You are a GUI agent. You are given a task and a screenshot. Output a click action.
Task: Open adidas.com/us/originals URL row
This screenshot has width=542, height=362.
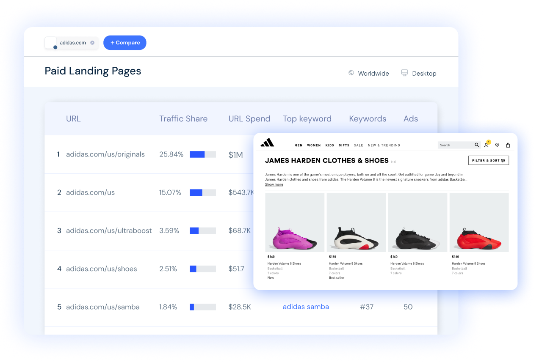click(105, 154)
